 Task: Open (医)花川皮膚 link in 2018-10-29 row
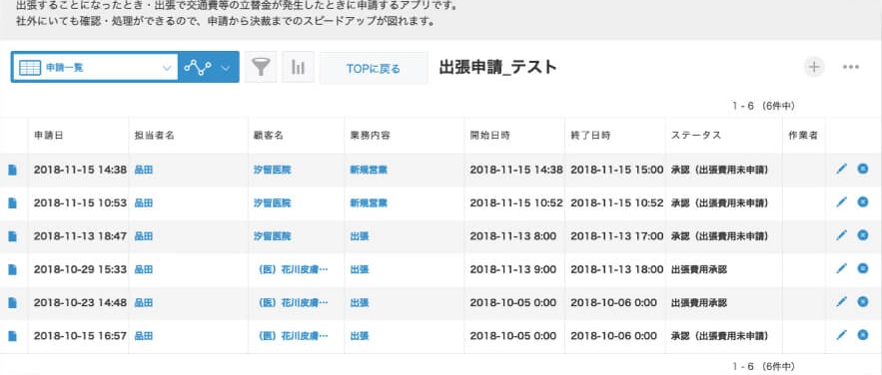293,269
